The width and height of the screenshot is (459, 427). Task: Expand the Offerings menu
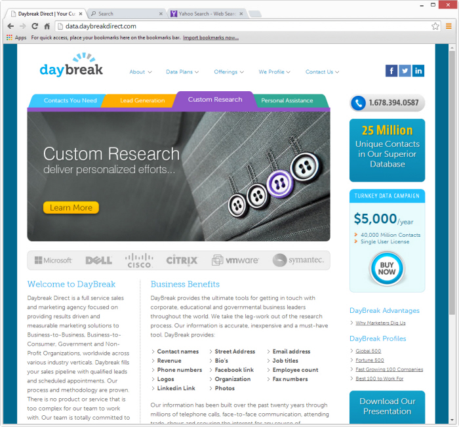[x=229, y=72]
